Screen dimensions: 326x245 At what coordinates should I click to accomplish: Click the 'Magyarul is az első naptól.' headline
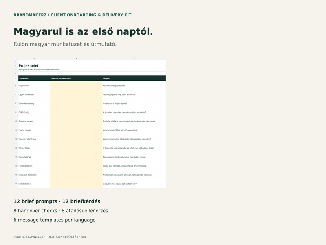83,32
